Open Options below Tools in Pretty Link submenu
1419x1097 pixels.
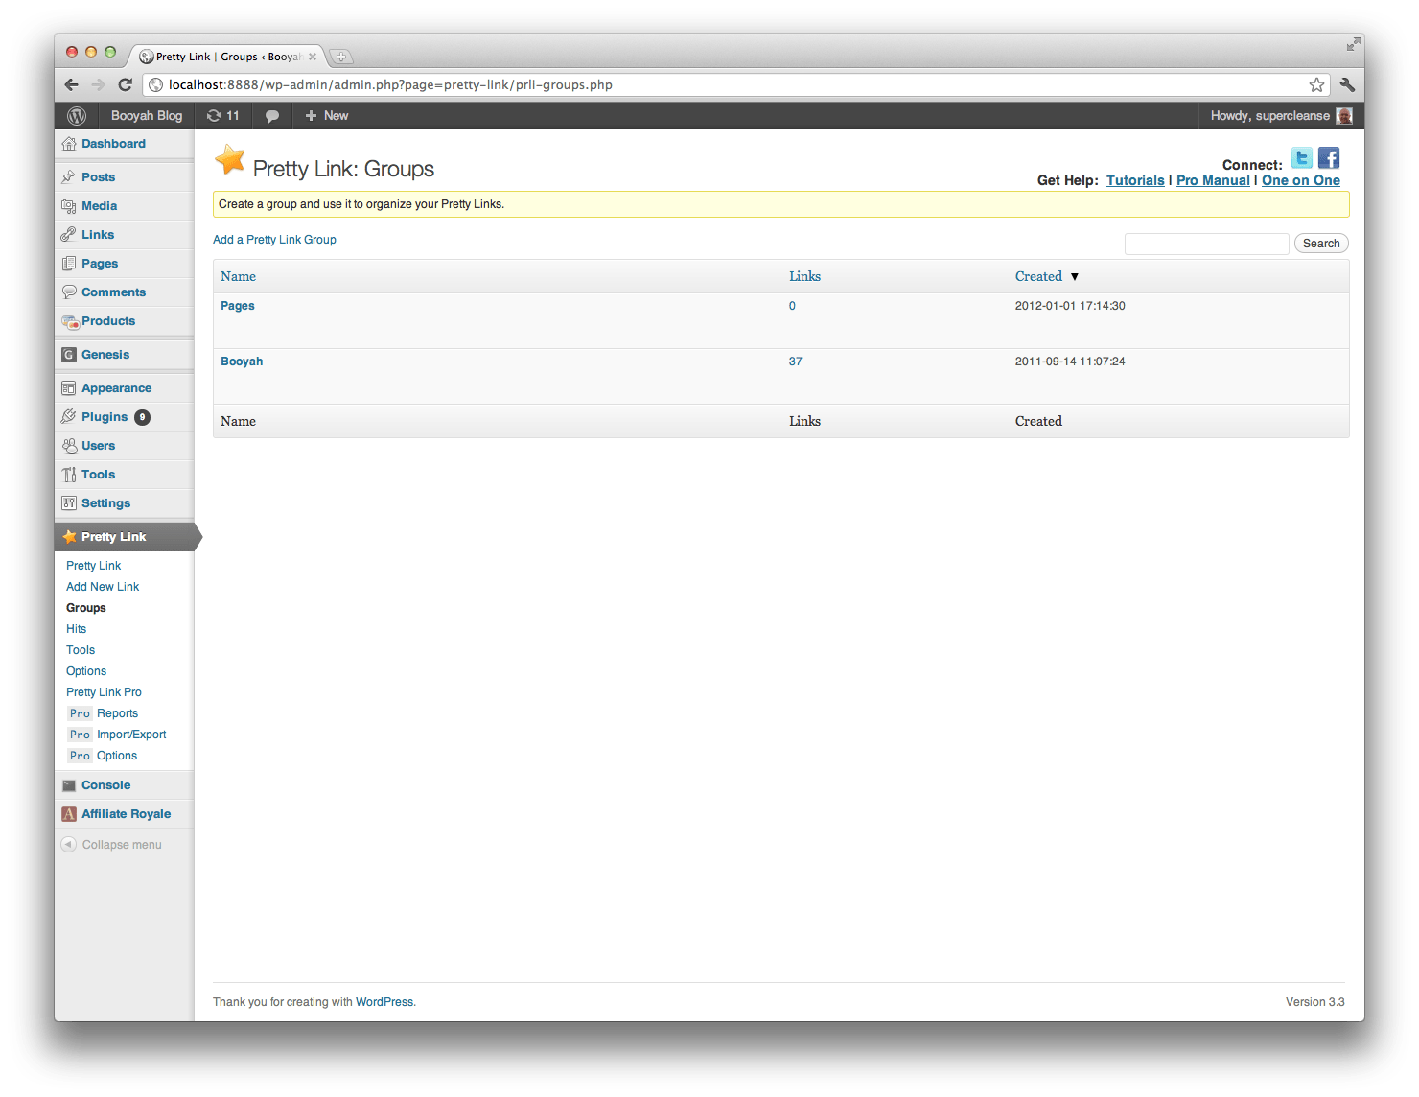pyautogui.click(x=86, y=671)
